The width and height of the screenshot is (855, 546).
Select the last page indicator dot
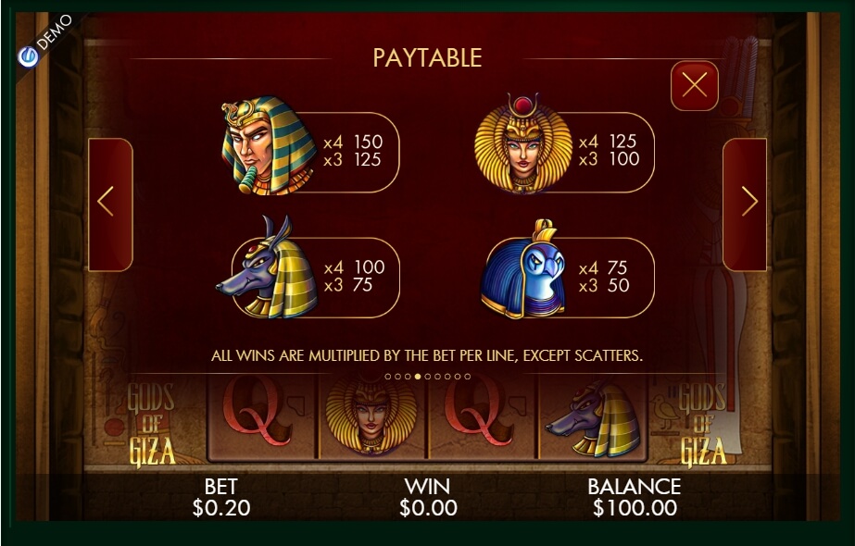[467, 377]
